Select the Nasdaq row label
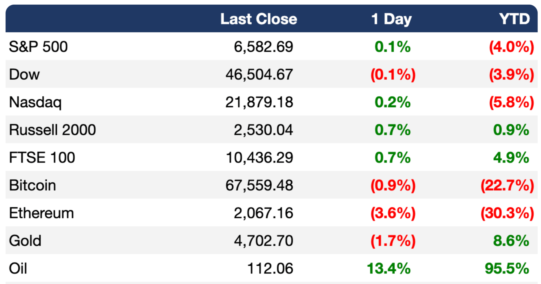 (35, 103)
